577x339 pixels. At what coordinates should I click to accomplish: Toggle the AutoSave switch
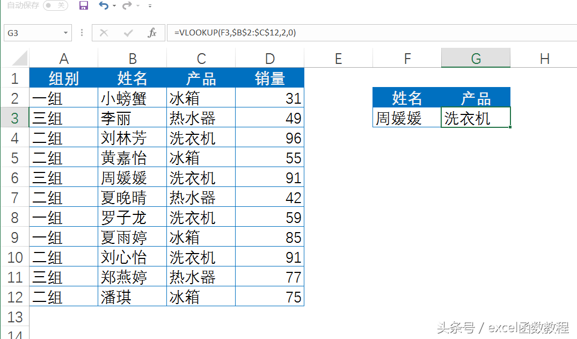pyautogui.click(x=56, y=5)
